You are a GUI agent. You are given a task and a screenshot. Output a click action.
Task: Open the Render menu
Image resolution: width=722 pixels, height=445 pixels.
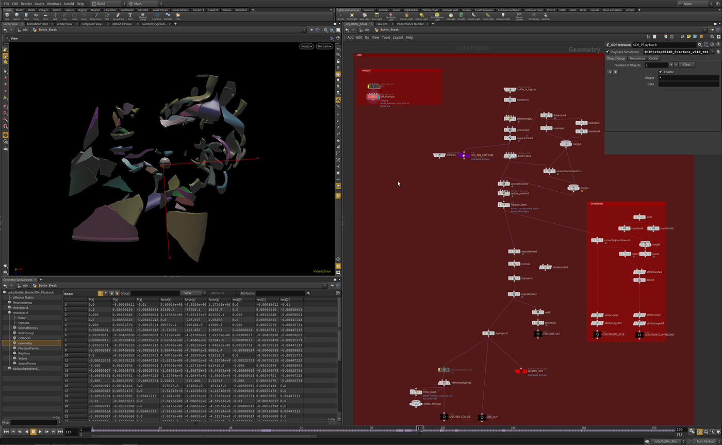click(x=26, y=4)
